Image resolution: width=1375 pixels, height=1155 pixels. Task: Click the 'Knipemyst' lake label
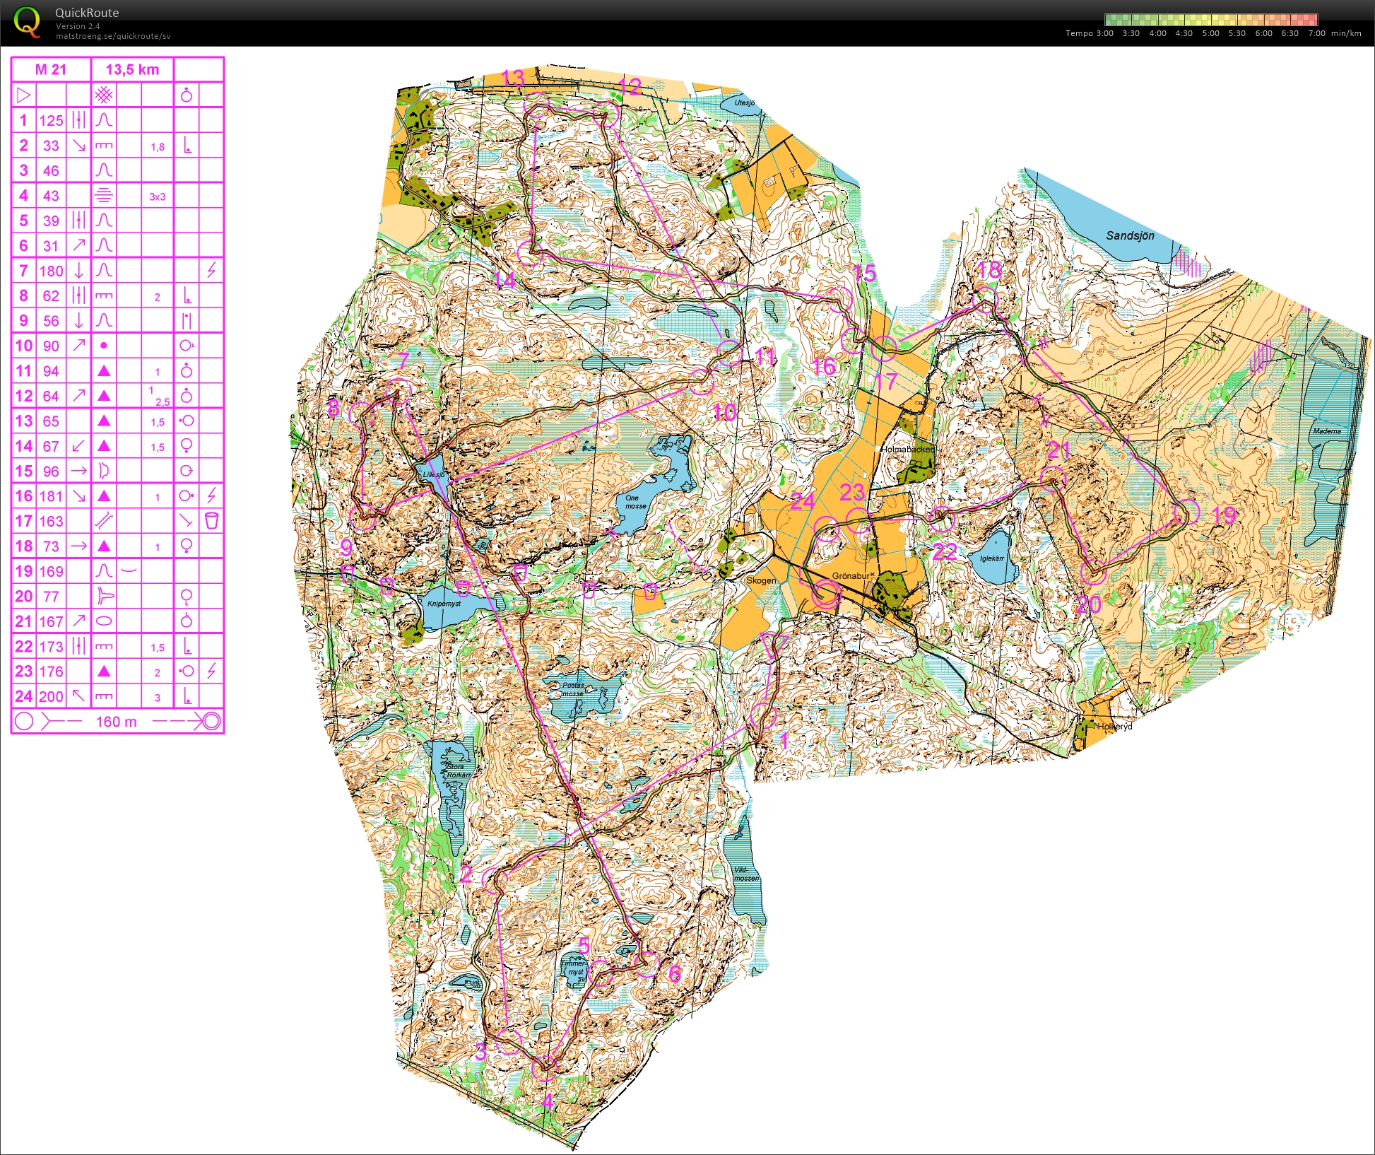[444, 604]
